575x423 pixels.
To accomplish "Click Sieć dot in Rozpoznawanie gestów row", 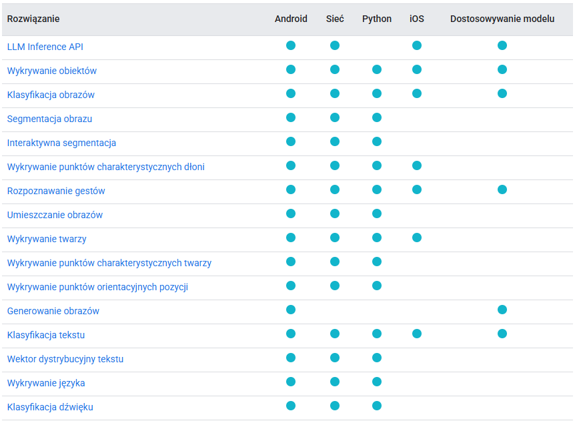I will click(335, 189).
